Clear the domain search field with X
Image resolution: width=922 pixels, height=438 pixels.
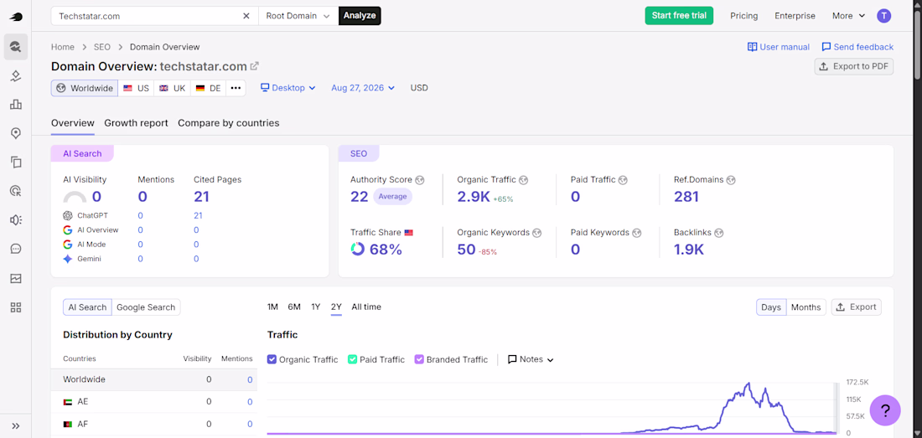pyautogui.click(x=246, y=16)
